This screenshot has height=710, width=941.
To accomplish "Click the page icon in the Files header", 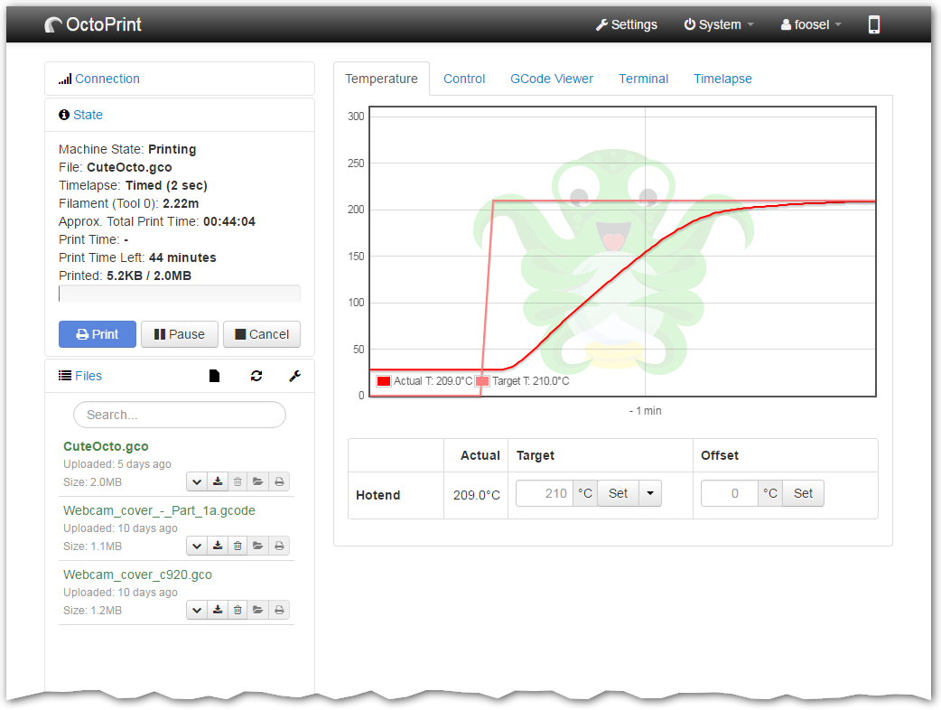I will [214, 375].
